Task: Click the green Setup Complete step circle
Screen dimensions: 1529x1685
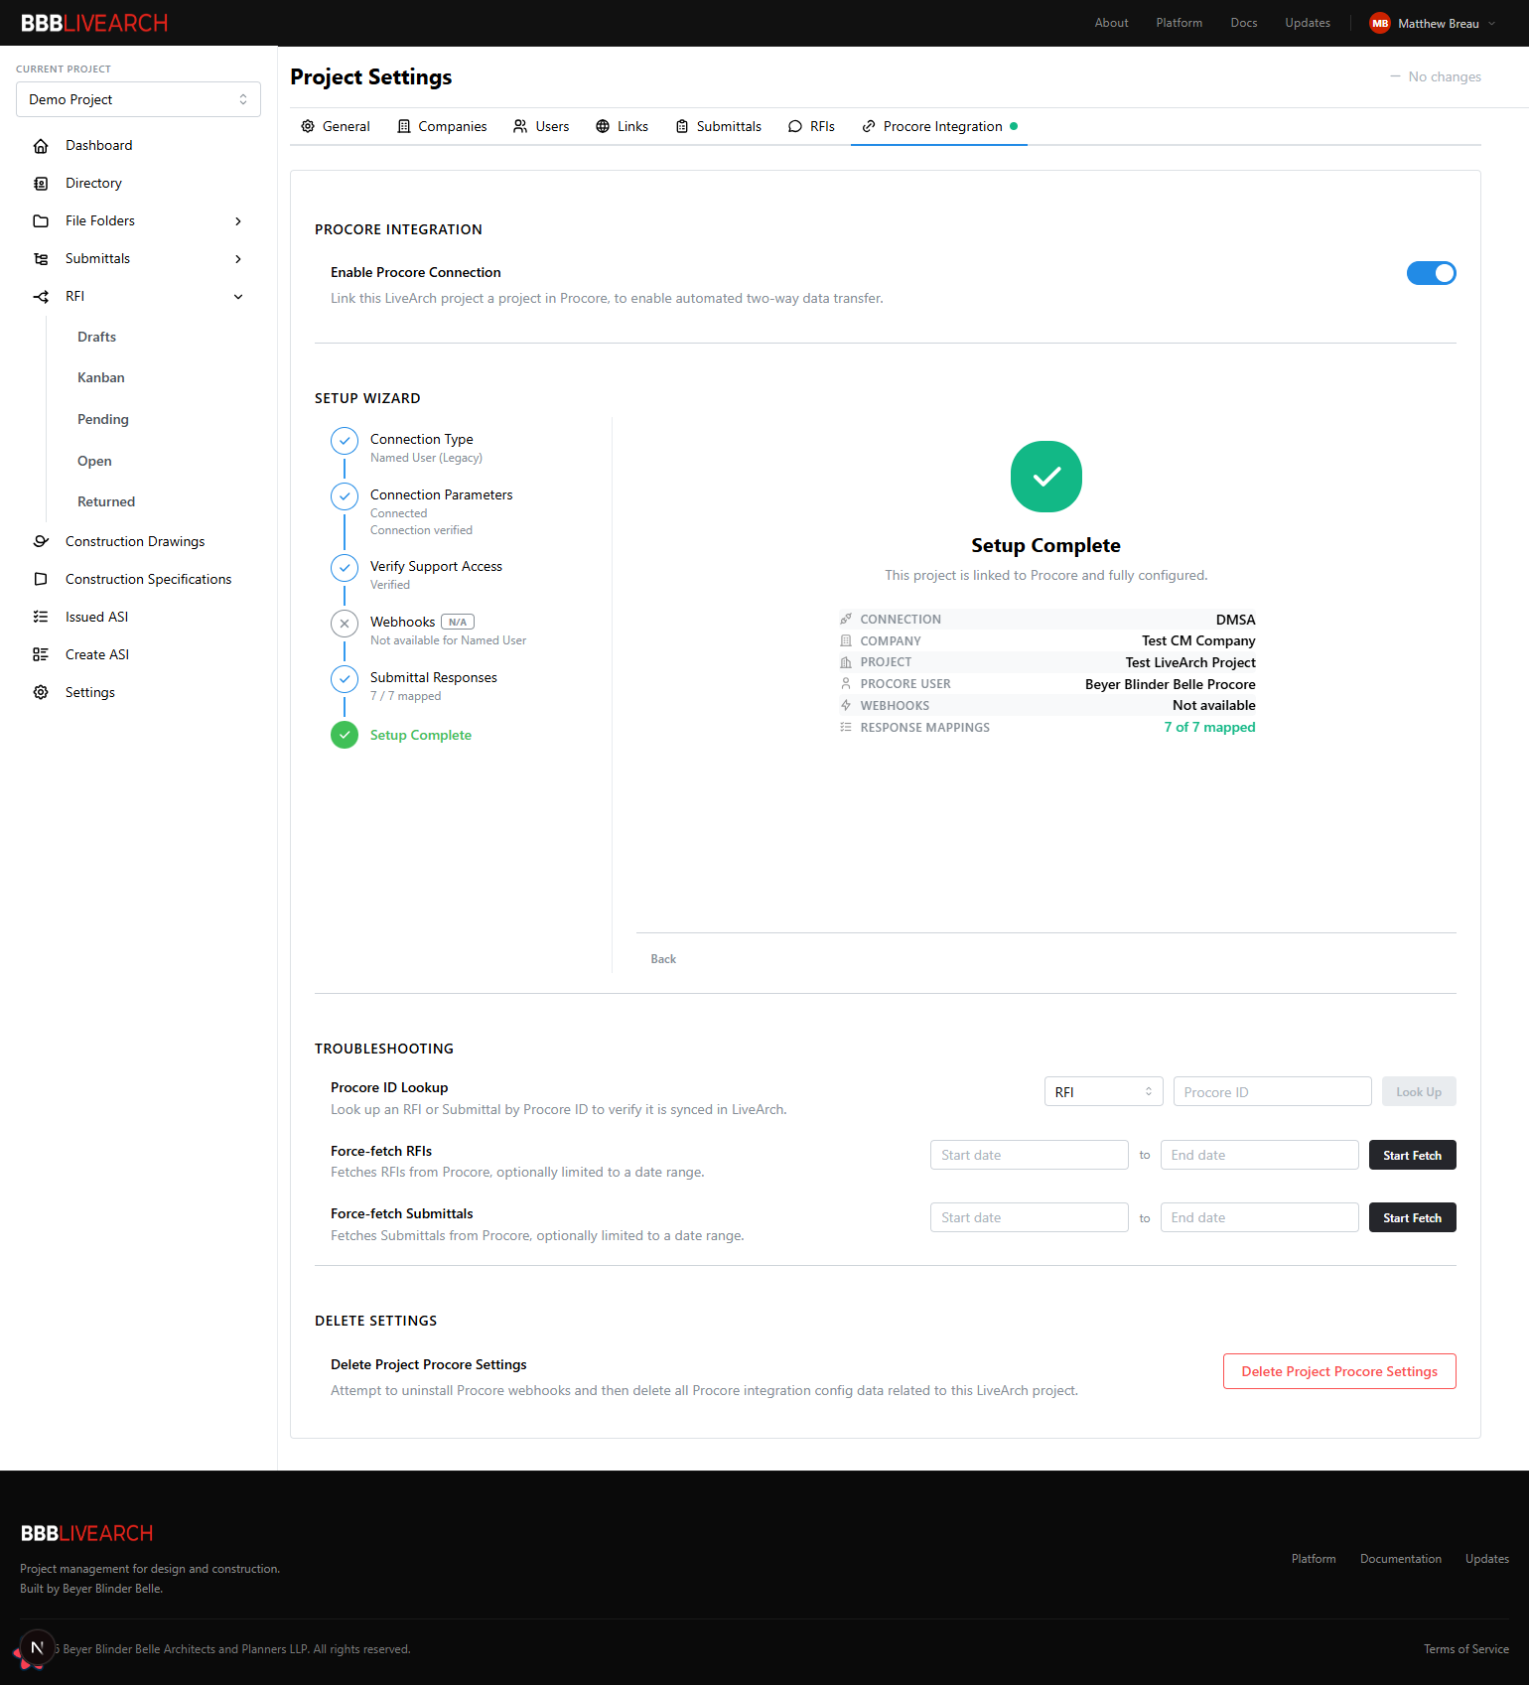Action: tap(345, 735)
